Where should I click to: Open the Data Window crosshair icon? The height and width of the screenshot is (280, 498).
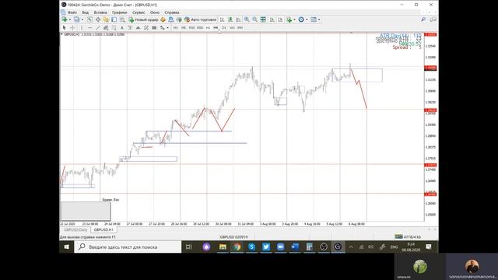coord(98,19)
